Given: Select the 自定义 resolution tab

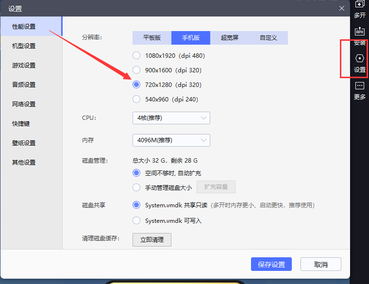Looking at the screenshot, I should (268, 38).
